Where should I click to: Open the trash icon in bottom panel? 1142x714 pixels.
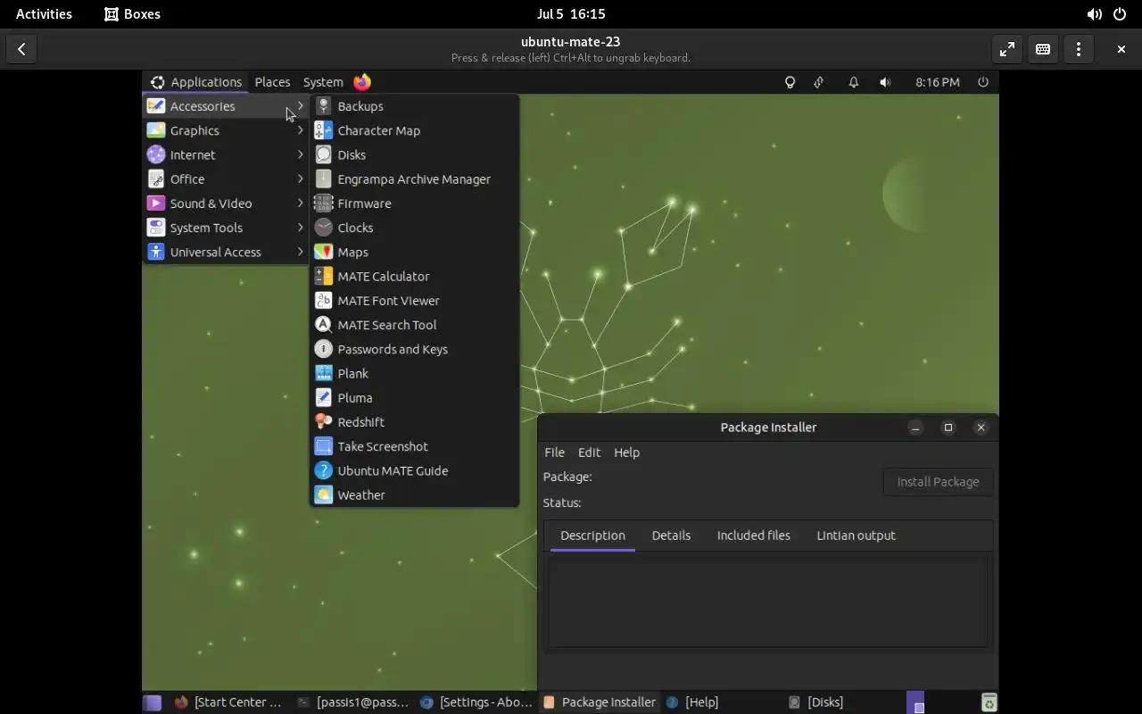coord(989,702)
